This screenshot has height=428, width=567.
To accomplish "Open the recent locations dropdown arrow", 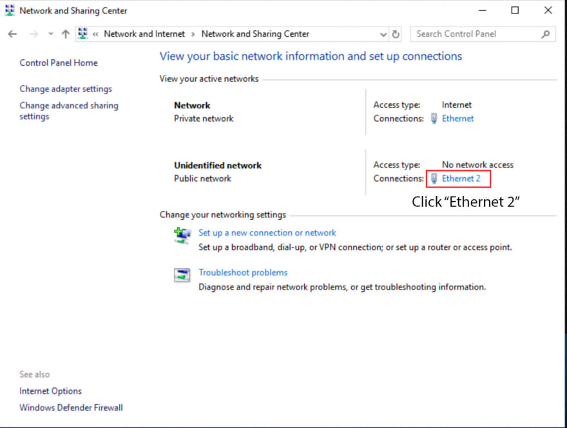I will pyautogui.click(x=51, y=34).
